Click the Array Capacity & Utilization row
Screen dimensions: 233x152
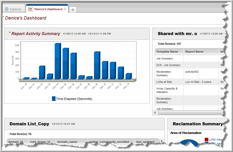pyautogui.click(x=167, y=90)
